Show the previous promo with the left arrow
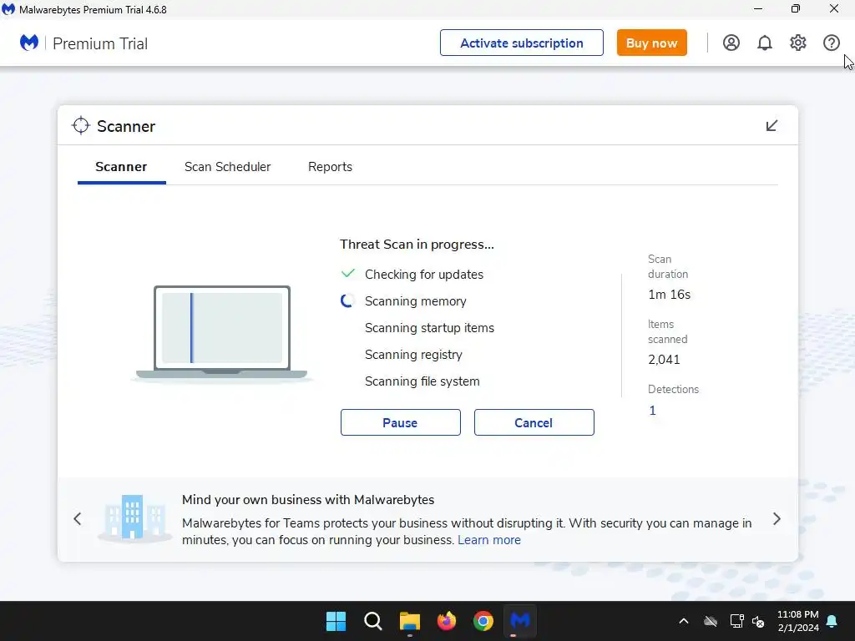 tap(78, 519)
